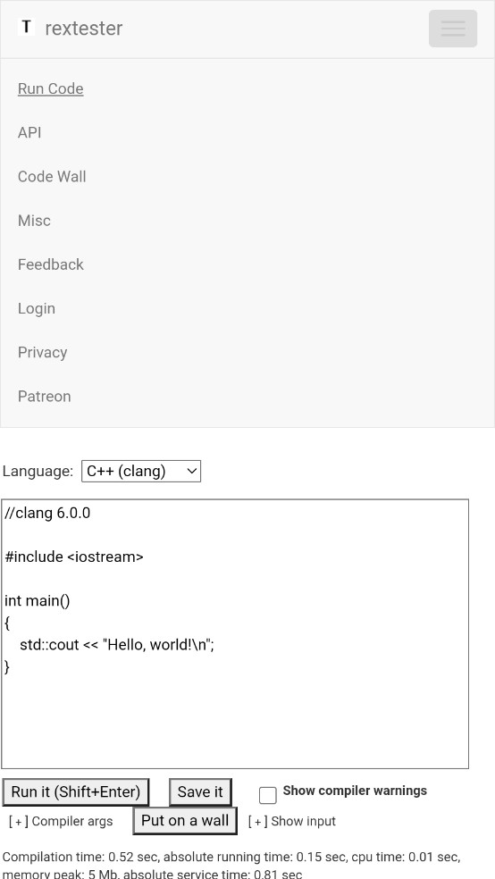Screen dimensions: 495x879
Task: Click the std::cout Hello world line
Action: point(117,645)
